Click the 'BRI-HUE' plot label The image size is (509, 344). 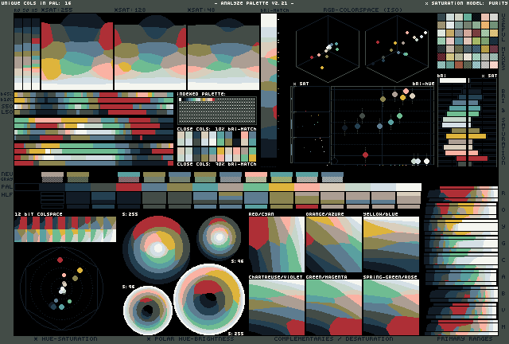click(x=423, y=84)
